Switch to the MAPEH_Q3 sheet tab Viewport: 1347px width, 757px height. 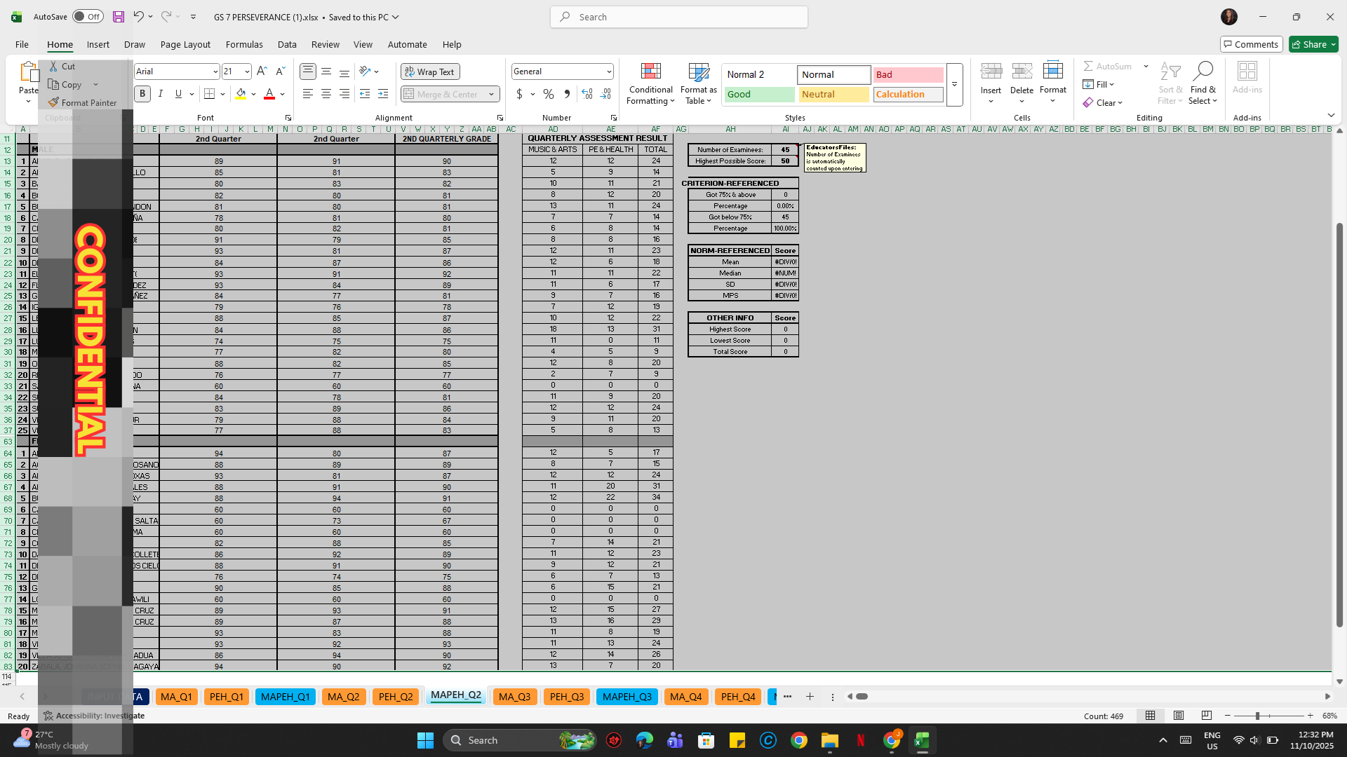coord(626,696)
